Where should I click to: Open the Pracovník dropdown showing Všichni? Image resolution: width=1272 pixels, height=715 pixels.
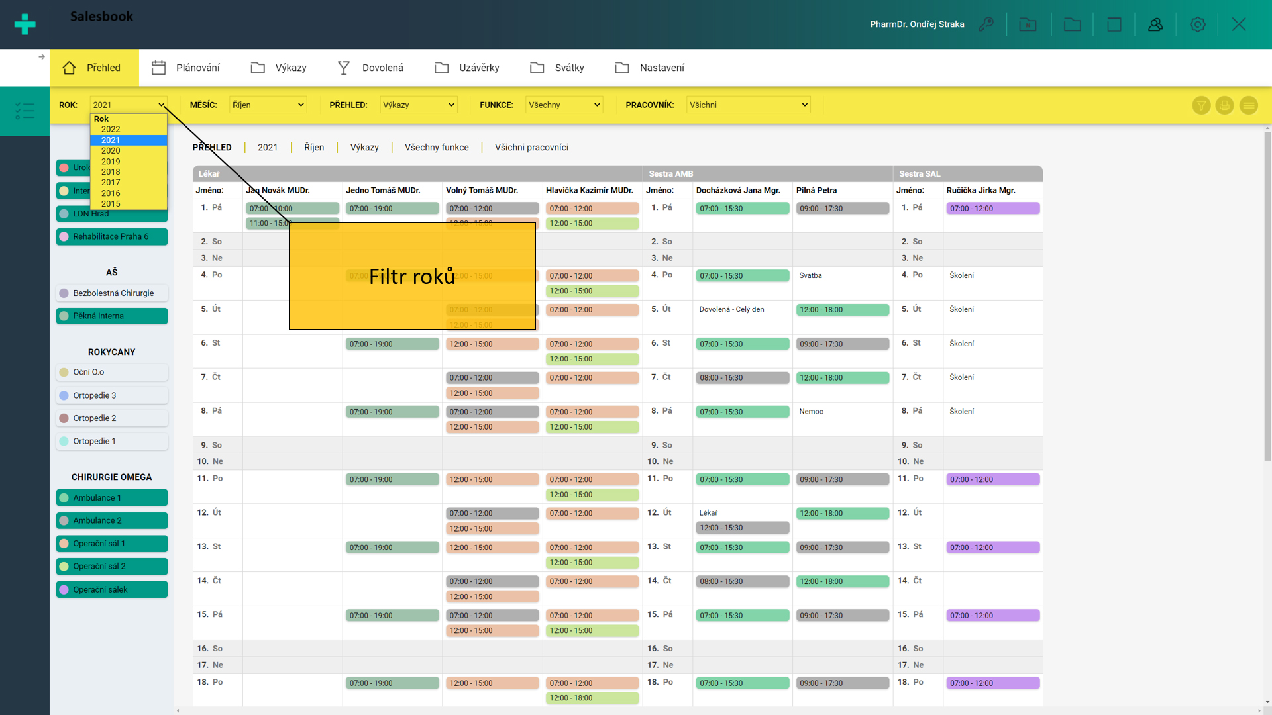tap(748, 105)
